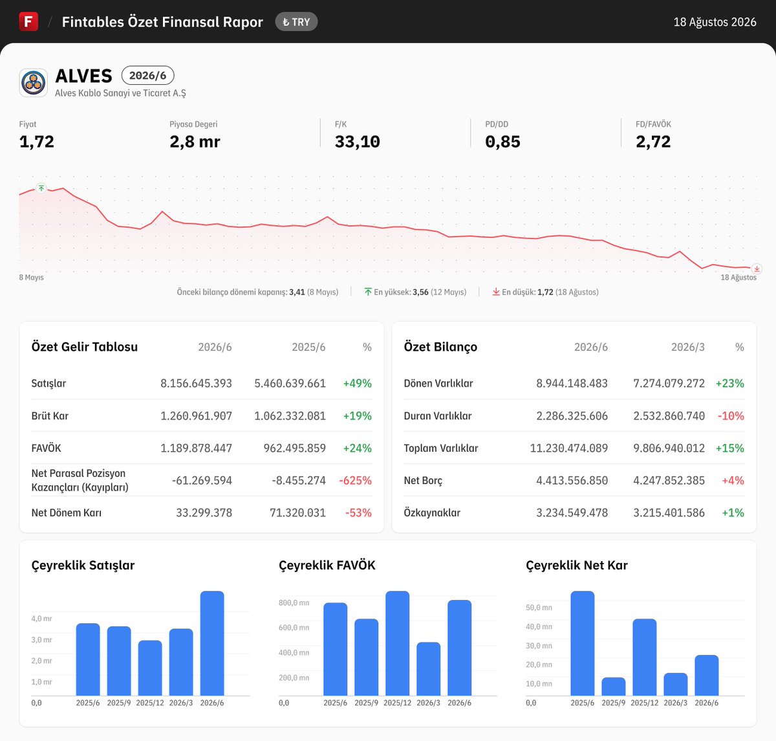Click Net Borç value 4.413.556.850
Image resolution: width=776 pixels, height=741 pixels.
[572, 480]
